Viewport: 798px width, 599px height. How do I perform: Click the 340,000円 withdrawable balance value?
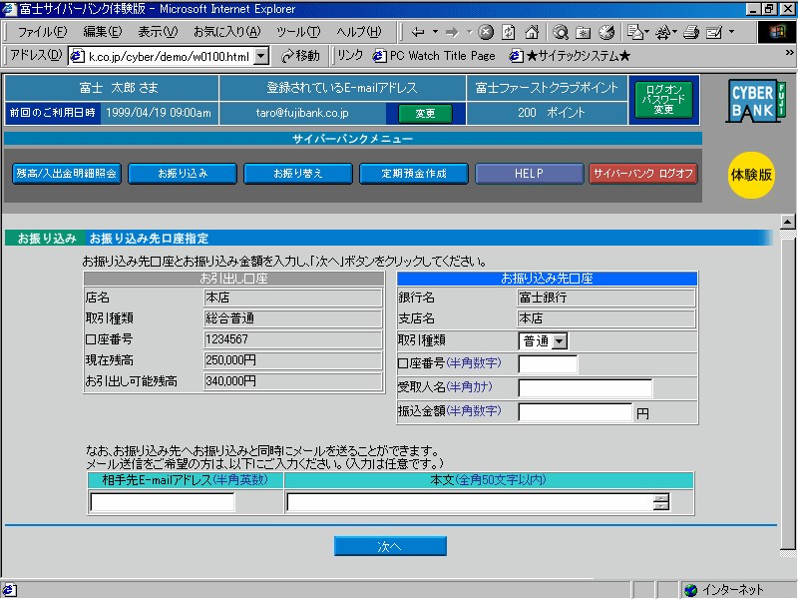tap(230, 381)
